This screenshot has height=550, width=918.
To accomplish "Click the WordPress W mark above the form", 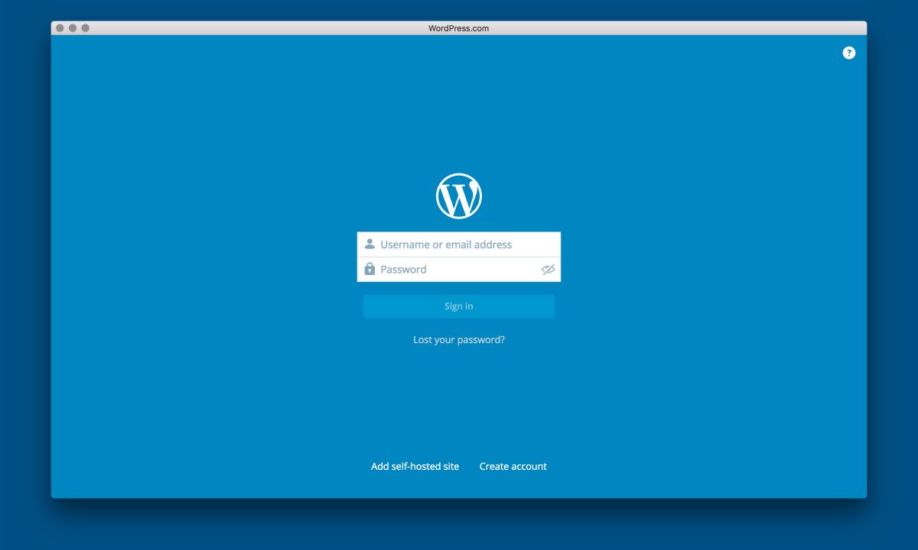I will 458,196.
